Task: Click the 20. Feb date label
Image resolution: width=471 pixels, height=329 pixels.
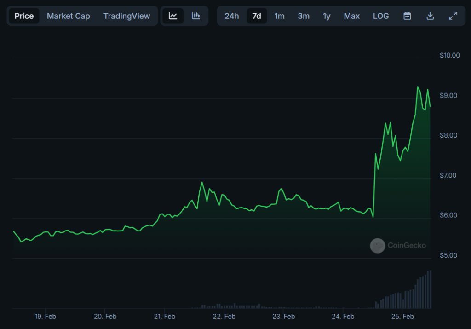Action: click(105, 317)
